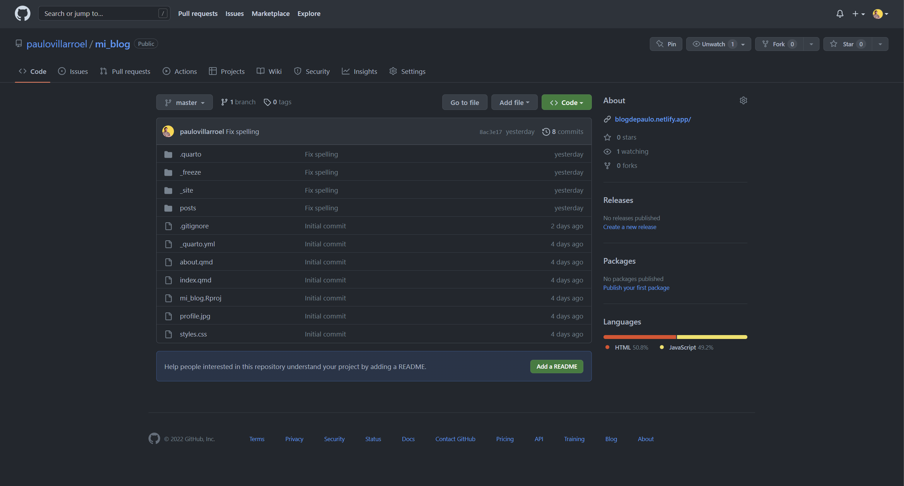Open mi_blog.Rproj file
The width and height of the screenshot is (904, 486).
pyautogui.click(x=200, y=298)
